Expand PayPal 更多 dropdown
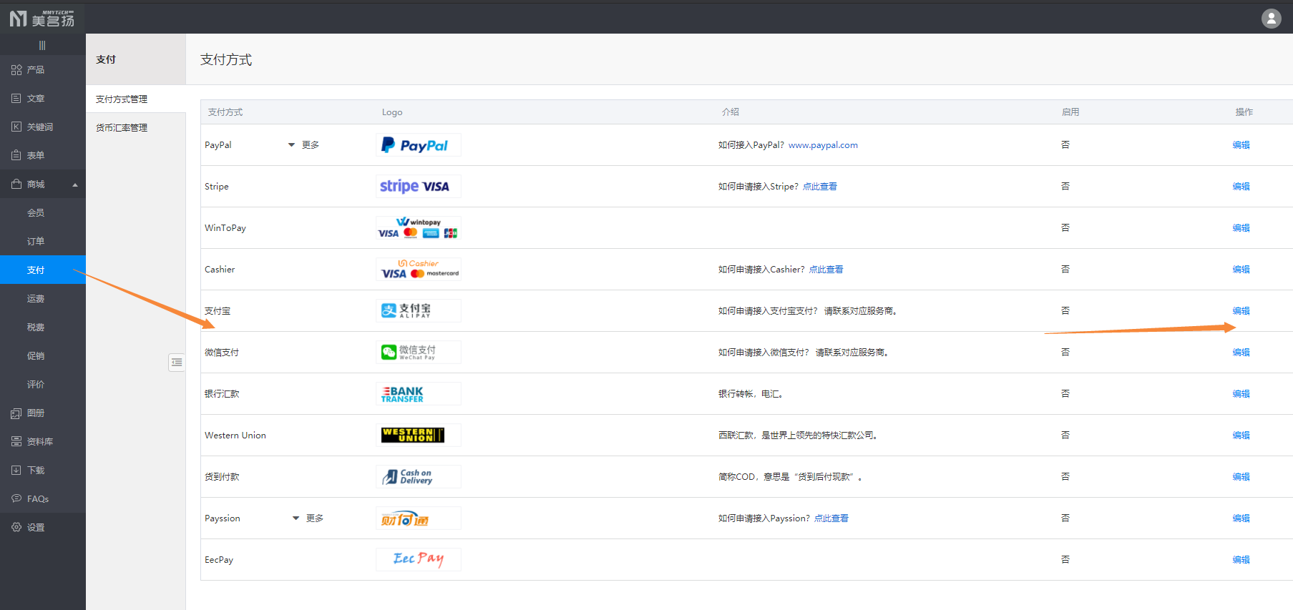The width and height of the screenshot is (1293, 610). click(304, 145)
